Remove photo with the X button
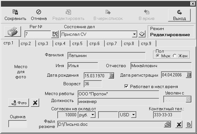Screen dimensions: 197x134 click(x=35, y=103)
